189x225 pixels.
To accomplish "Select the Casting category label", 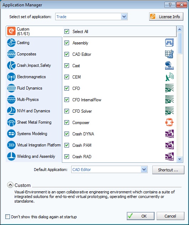I will coord(23,43).
